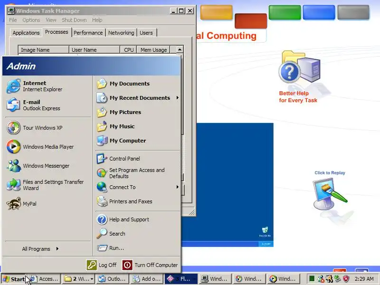
Task: Expand Connect To submenu
Action: 137,187
